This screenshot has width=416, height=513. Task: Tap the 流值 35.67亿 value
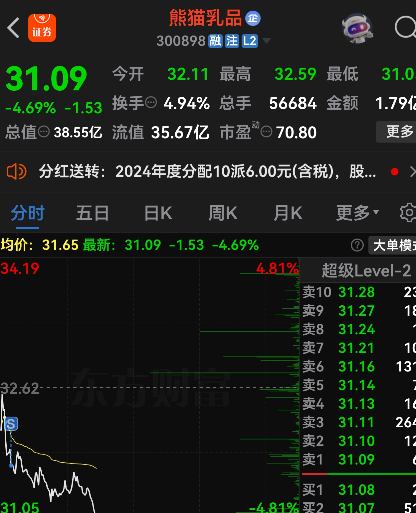[180, 132]
